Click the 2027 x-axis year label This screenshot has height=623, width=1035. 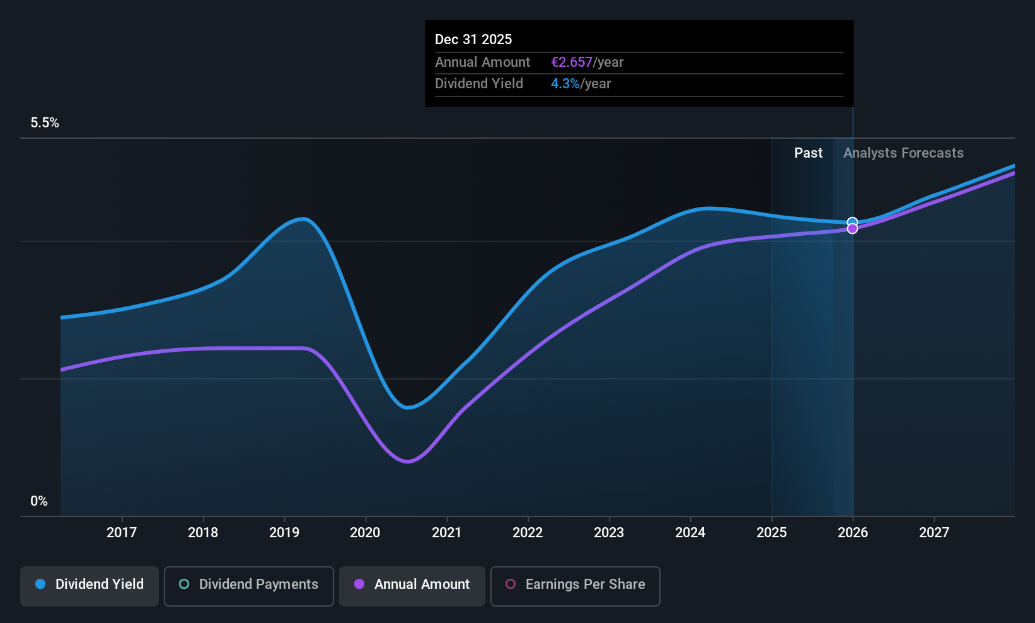(x=934, y=533)
